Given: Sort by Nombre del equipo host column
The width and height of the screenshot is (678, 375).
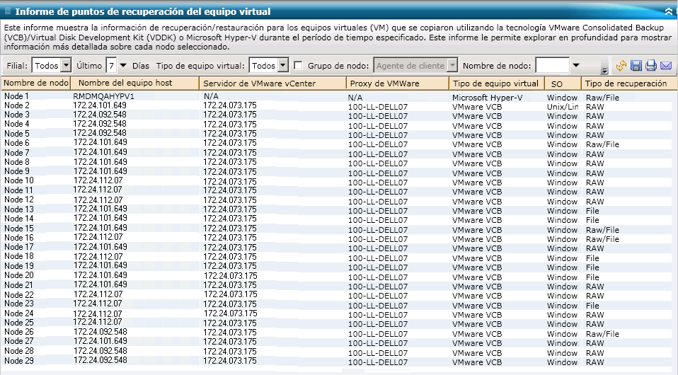Looking at the screenshot, I should 135,83.
